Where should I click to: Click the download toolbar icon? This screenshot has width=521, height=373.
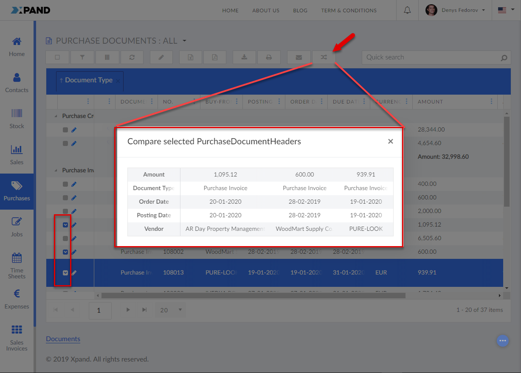click(244, 57)
